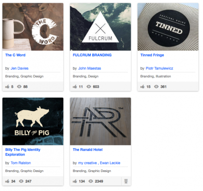Click thumbs-up icon on The C Word card
The image size is (203, 191).
[7, 87]
